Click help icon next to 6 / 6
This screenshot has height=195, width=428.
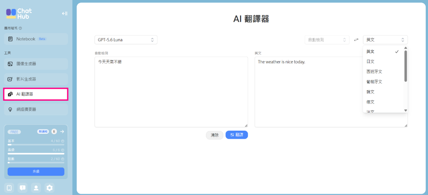[x=63, y=150]
